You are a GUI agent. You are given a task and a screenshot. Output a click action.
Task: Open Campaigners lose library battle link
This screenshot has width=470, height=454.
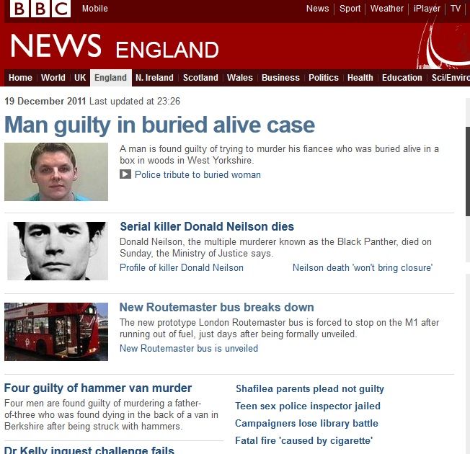pyautogui.click(x=306, y=423)
